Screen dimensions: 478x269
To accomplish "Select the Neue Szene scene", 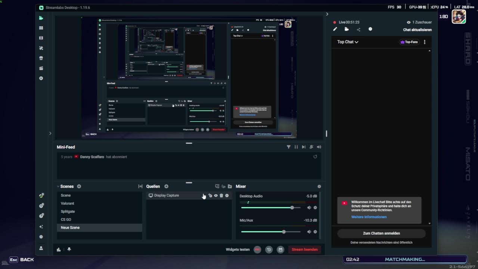I will [99, 228].
